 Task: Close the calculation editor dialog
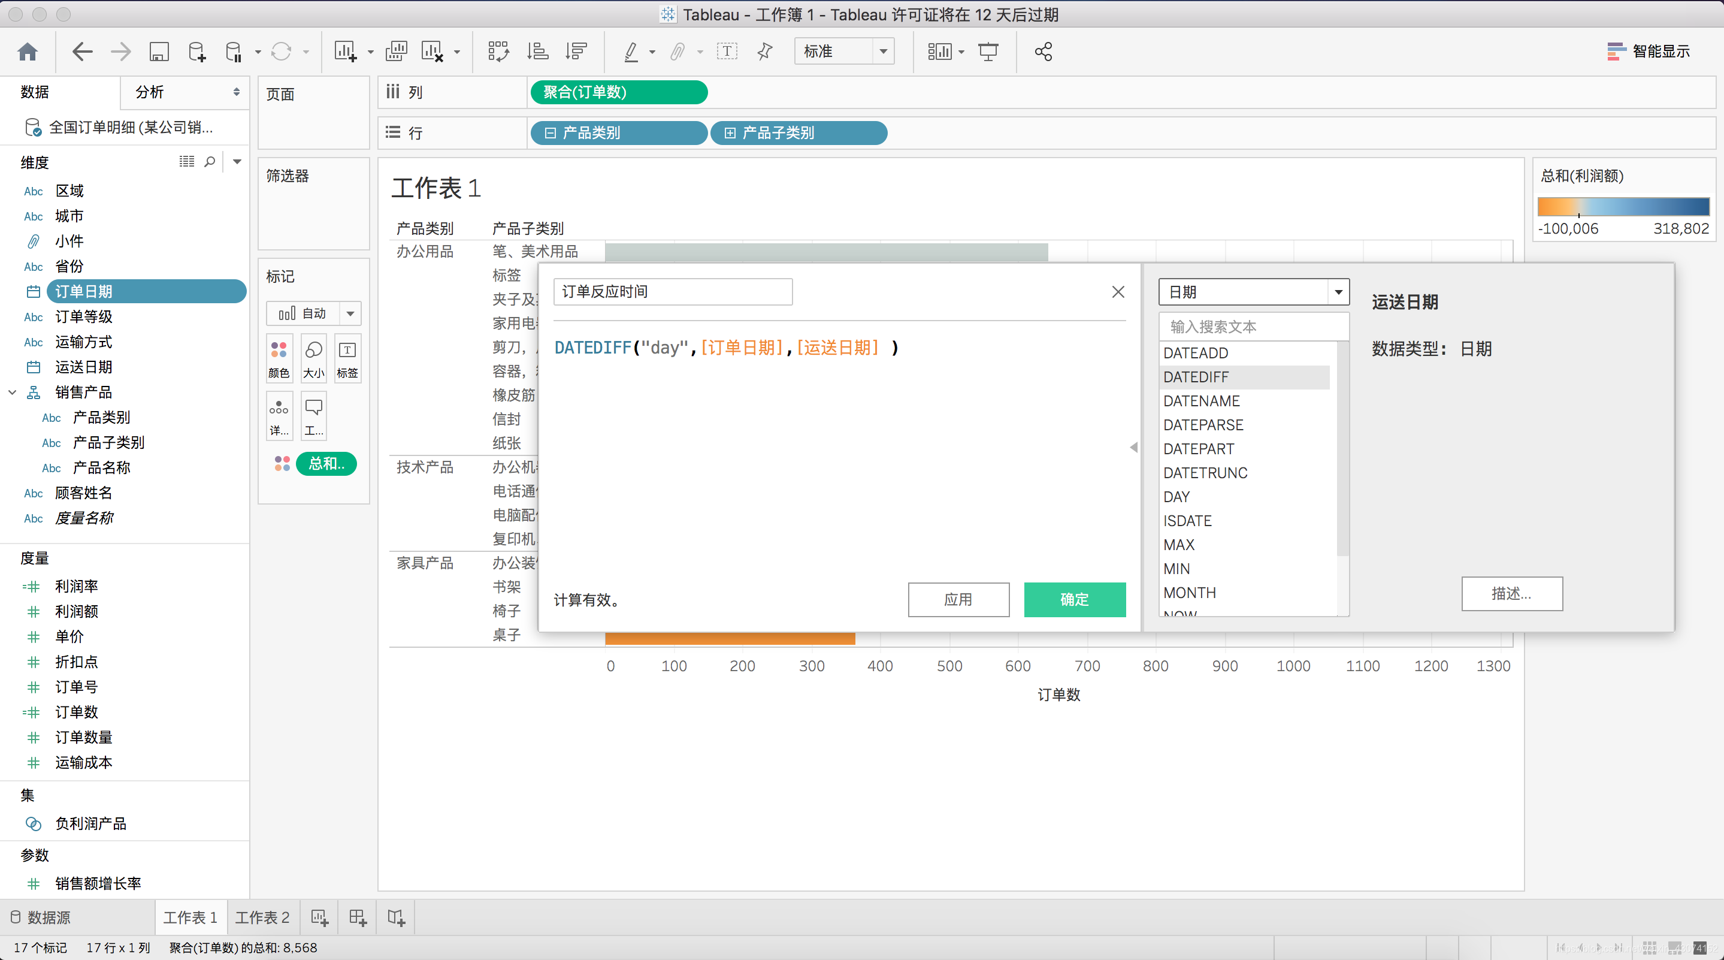click(x=1118, y=292)
